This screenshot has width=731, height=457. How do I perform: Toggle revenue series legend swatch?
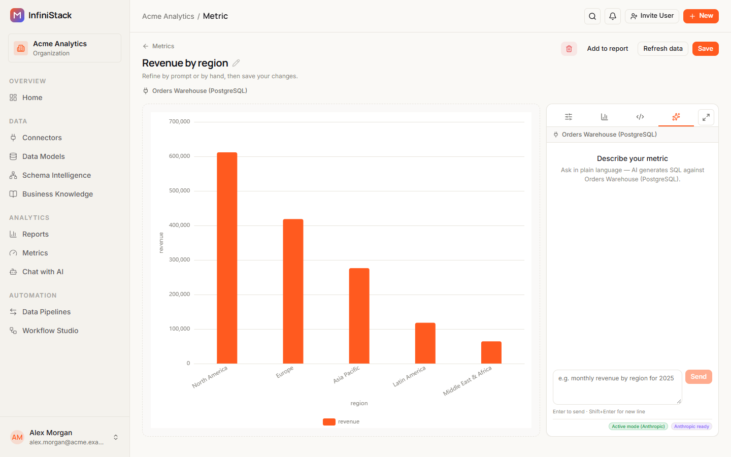329,421
